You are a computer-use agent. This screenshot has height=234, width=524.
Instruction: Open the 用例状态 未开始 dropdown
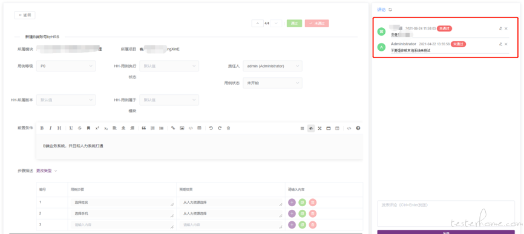(x=273, y=83)
